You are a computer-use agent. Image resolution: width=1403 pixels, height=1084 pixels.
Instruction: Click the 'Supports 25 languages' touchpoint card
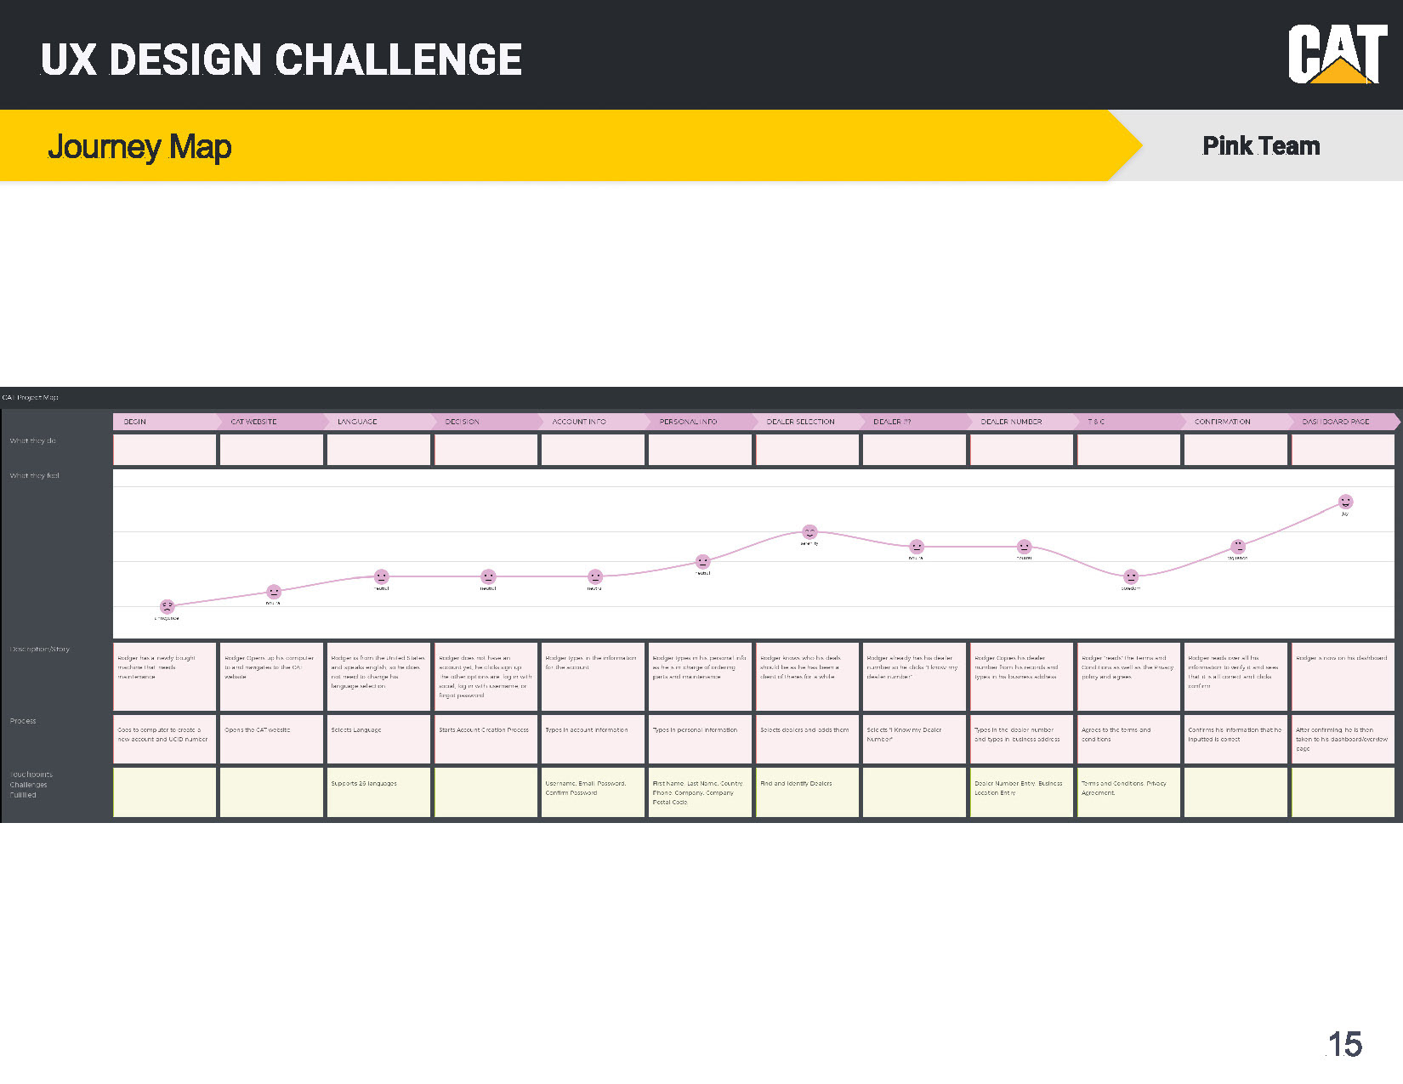tap(378, 792)
